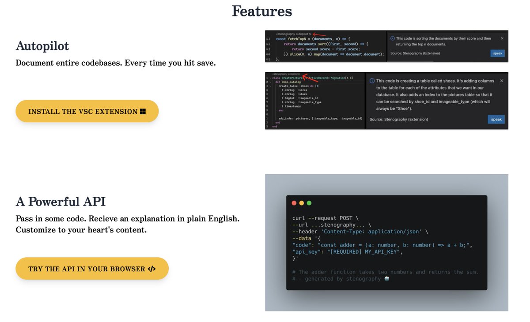Click 'Source: Stenography (Extension)' in top notification

point(415,53)
